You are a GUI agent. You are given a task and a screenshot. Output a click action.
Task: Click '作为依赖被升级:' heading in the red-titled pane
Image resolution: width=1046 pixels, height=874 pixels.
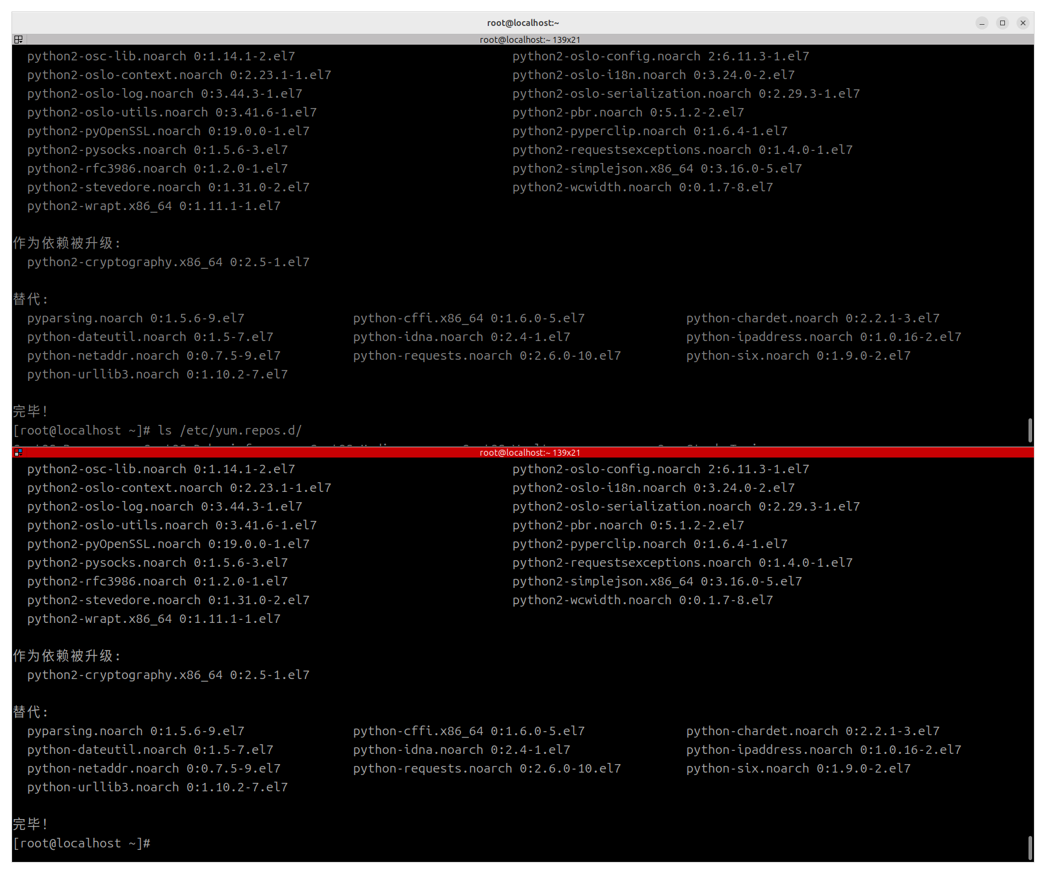point(67,656)
